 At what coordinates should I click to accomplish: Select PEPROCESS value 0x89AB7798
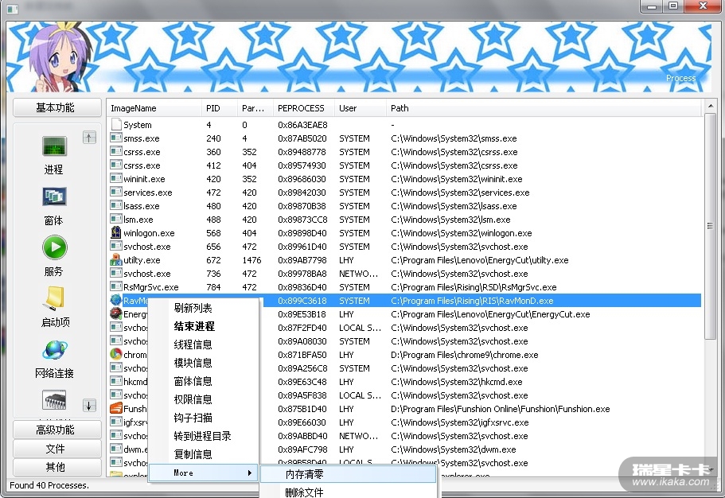(x=302, y=260)
